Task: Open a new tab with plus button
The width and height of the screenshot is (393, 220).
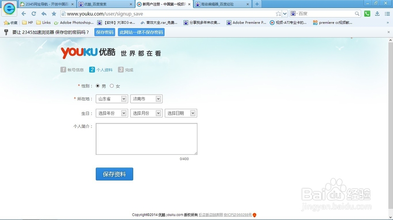Action: point(257,4)
